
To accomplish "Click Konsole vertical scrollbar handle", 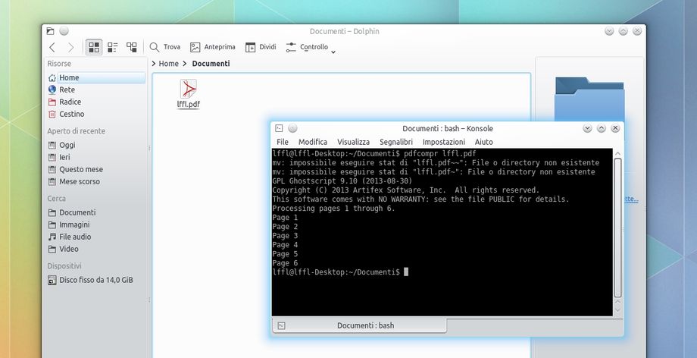I will click(x=617, y=228).
